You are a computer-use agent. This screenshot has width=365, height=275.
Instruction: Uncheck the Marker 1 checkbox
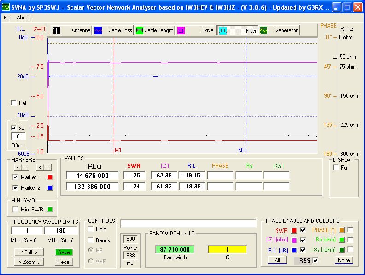coord(15,177)
